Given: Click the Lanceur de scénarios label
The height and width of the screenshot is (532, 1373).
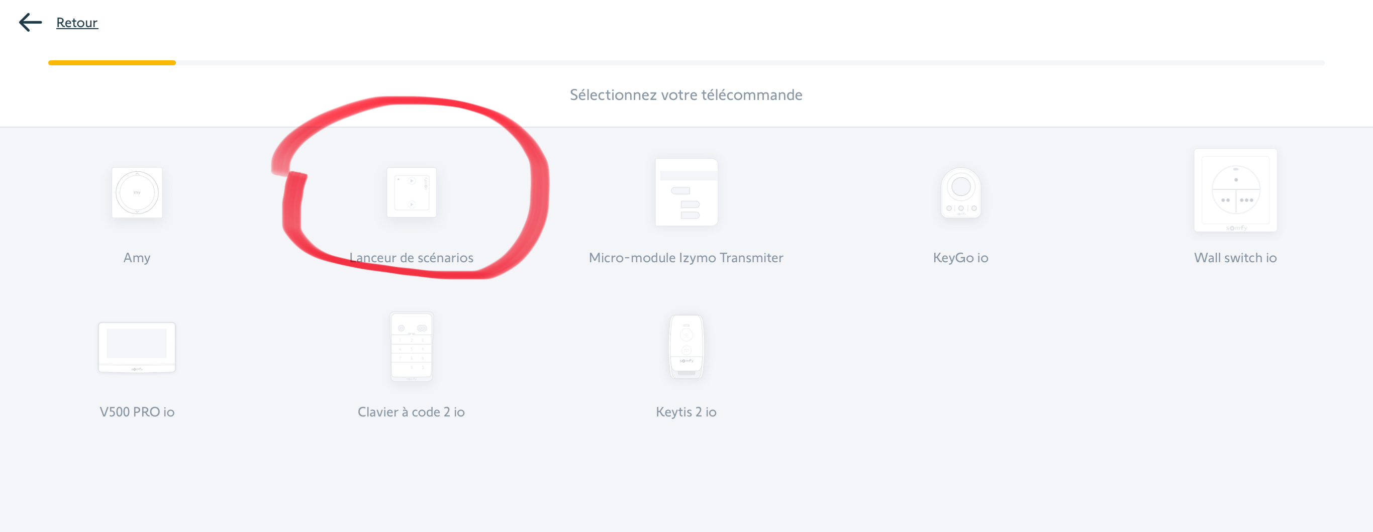Looking at the screenshot, I should point(412,258).
